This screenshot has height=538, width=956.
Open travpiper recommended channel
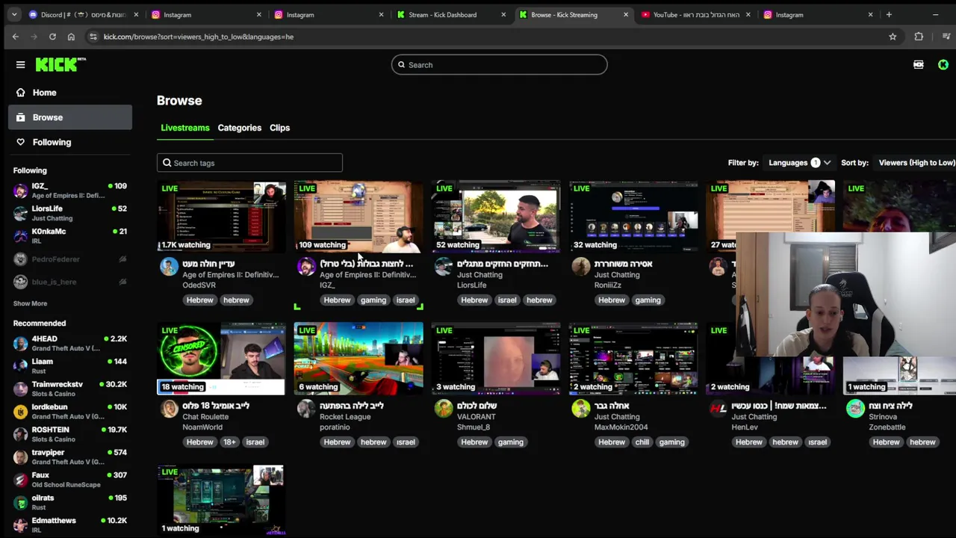click(70, 457)
